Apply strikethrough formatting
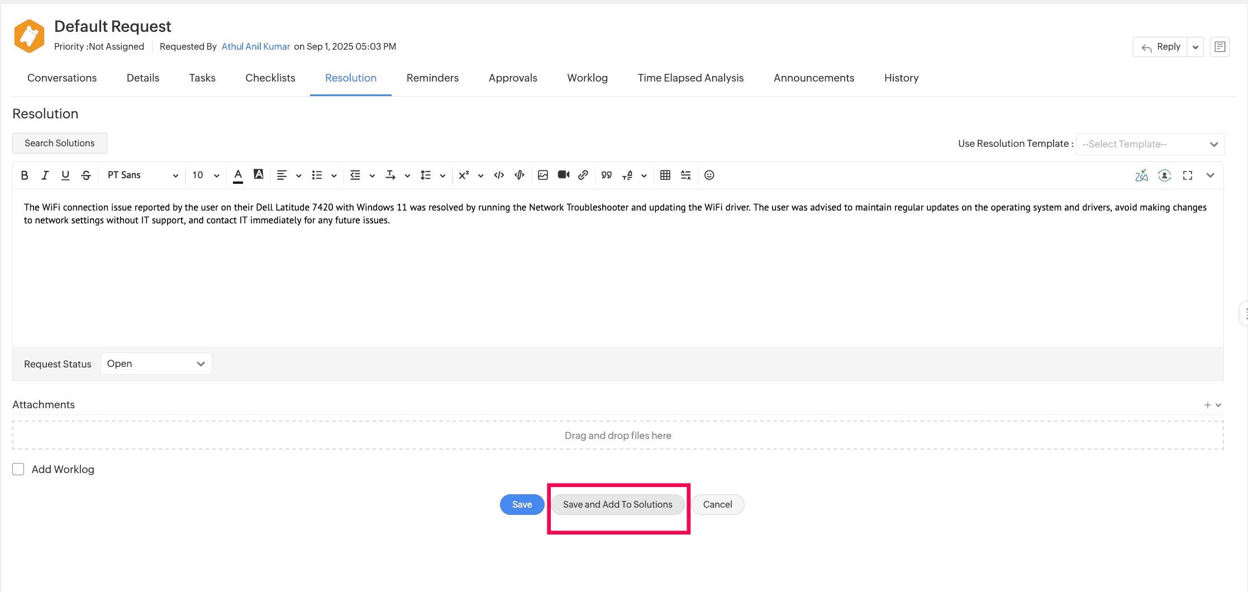Image resolution: width=1248 pixels, height=592 pixels. click(x=86, y=175)
